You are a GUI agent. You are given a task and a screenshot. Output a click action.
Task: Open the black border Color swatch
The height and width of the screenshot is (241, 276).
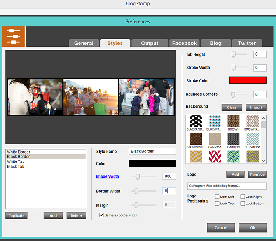click(152, 164)
